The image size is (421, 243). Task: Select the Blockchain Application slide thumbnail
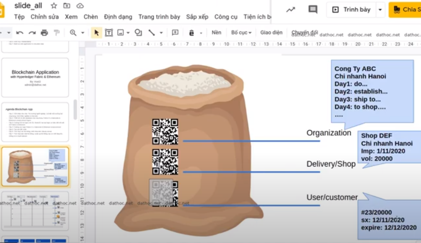pyautogui.click(x=35, y=77)
